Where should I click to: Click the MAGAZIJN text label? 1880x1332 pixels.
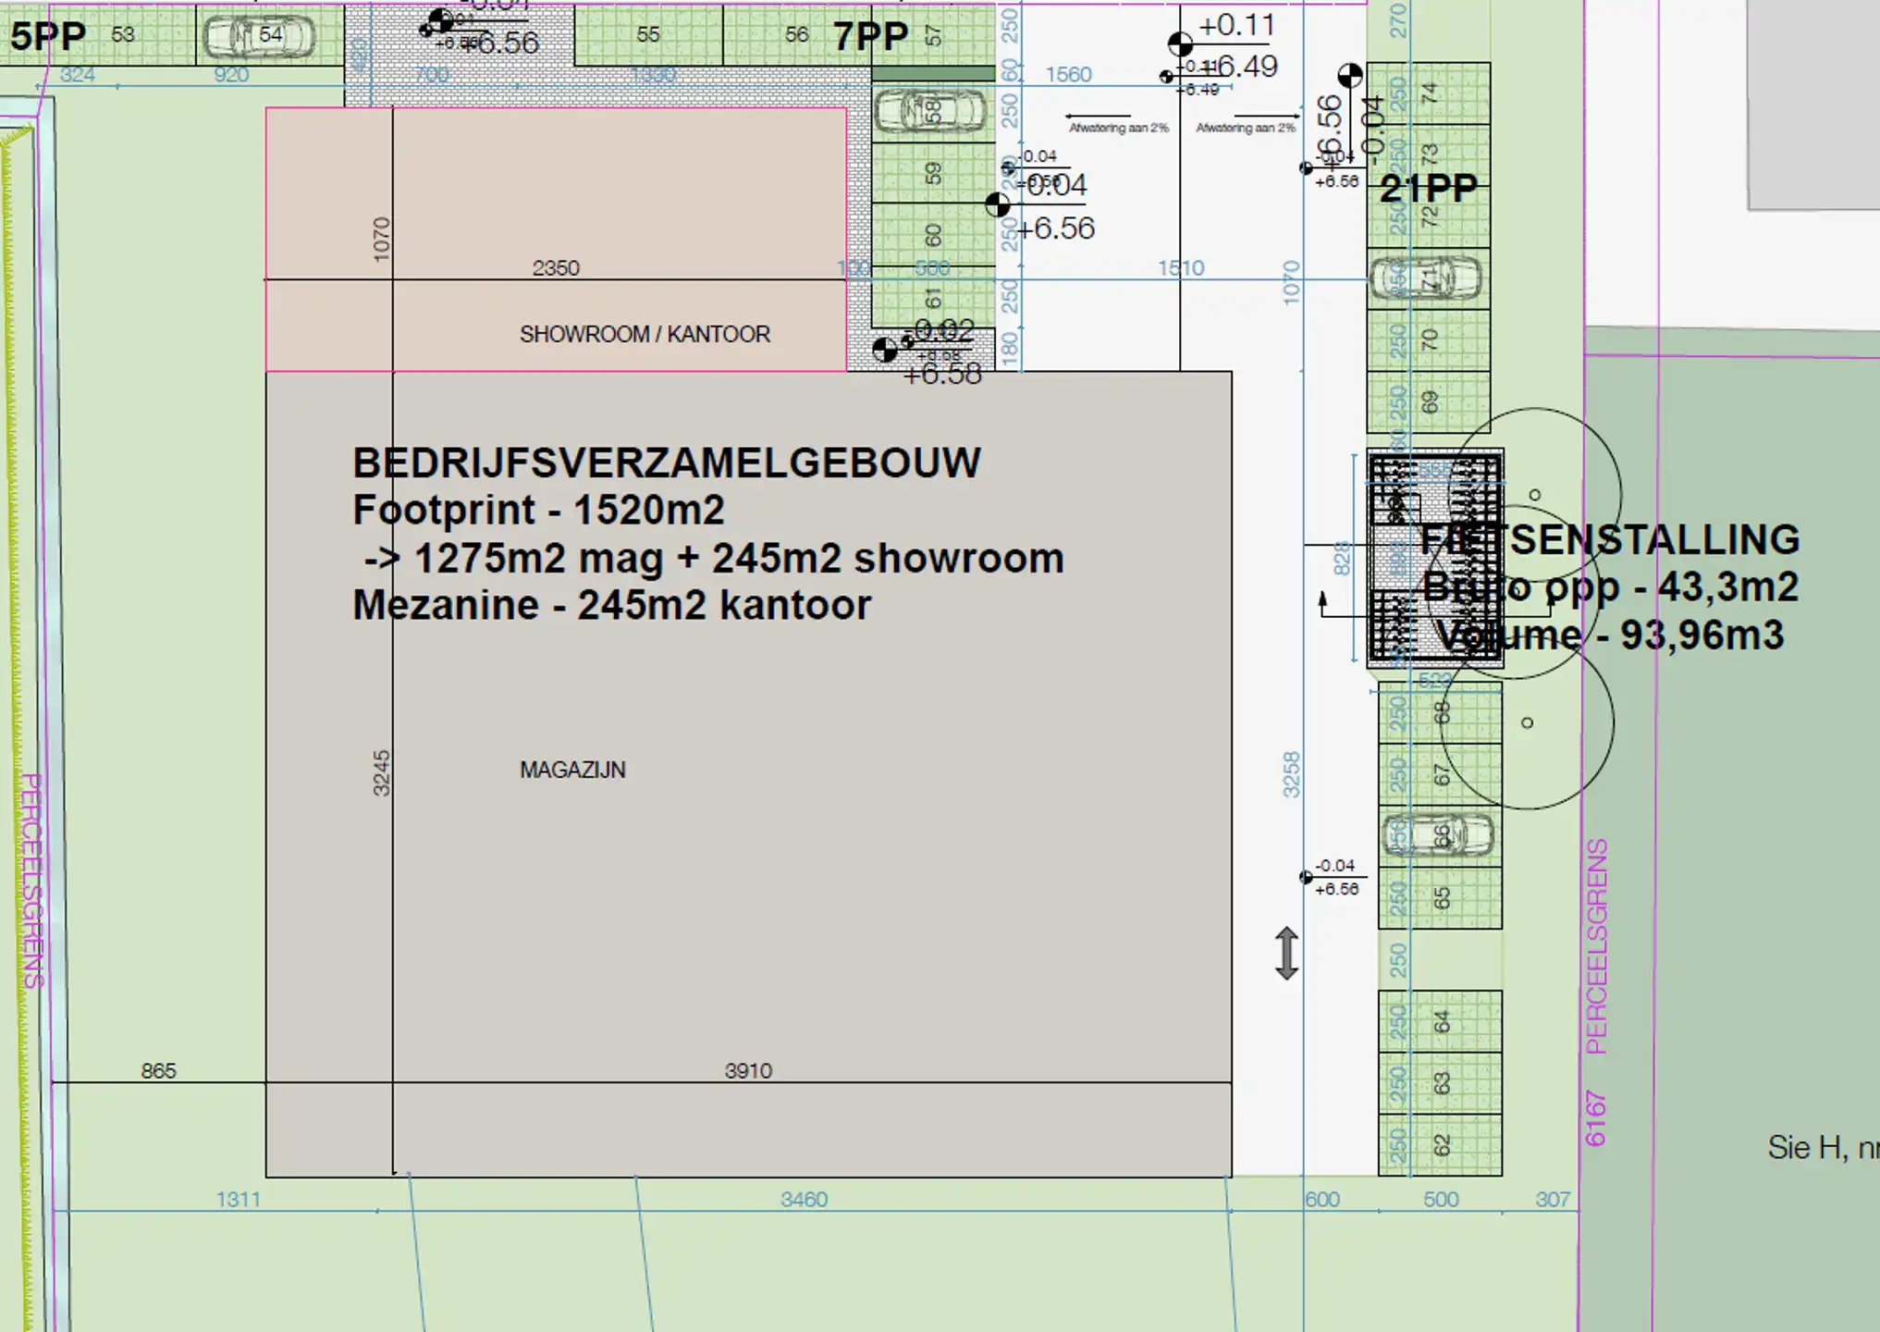pos(573,771)
